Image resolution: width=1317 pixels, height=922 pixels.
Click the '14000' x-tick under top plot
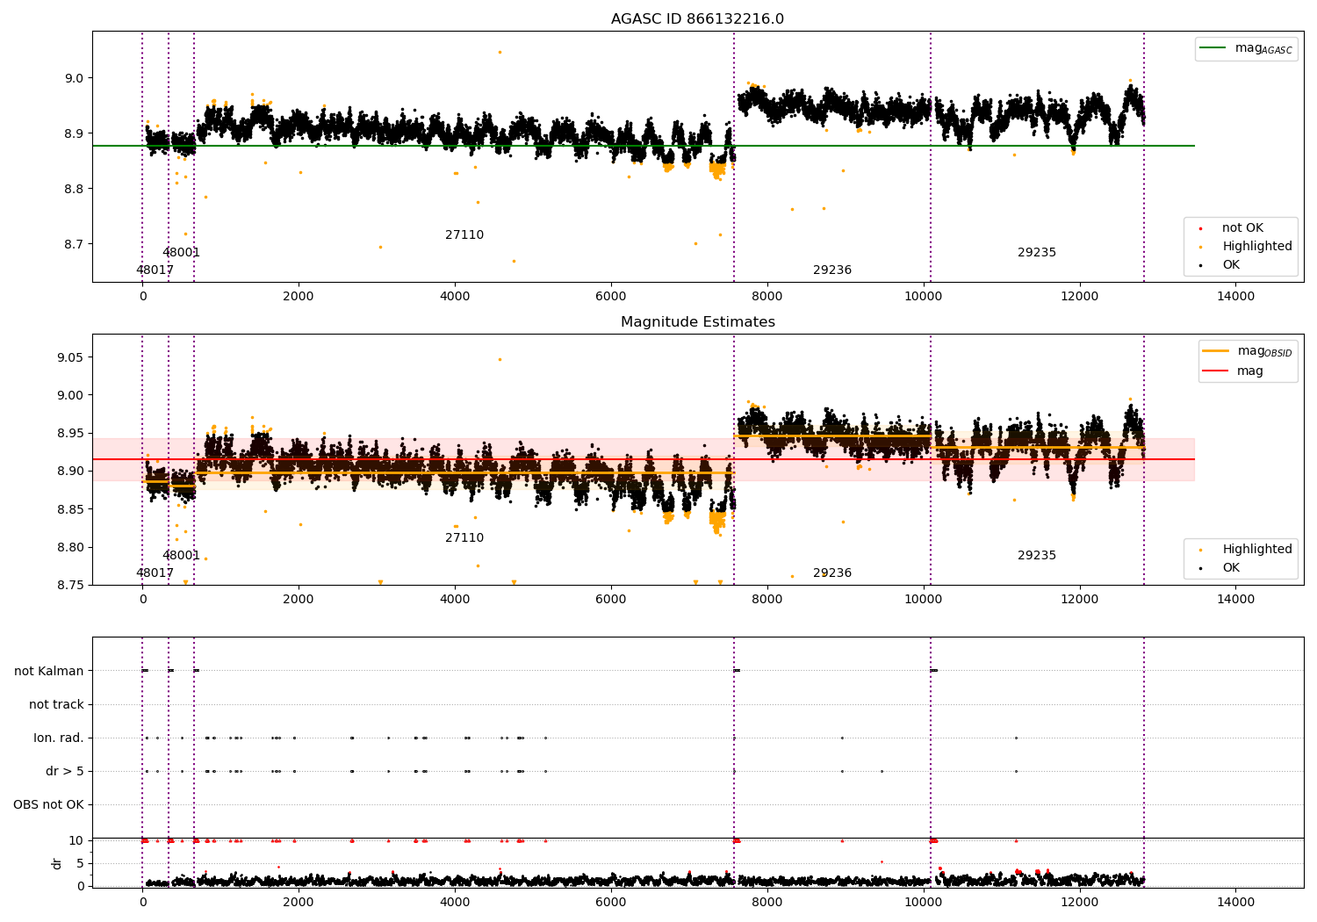[1235, 297]
